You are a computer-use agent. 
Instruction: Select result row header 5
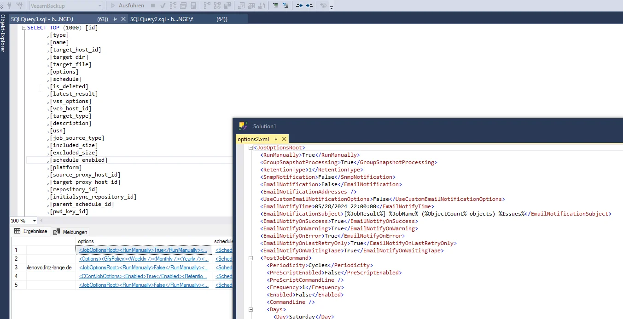click(19, 285)
